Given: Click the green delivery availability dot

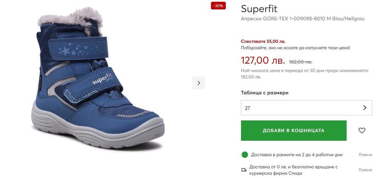Looking at the screenshot, I should tap(245, 154).
